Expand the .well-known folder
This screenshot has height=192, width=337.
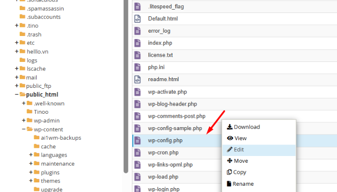24,103
